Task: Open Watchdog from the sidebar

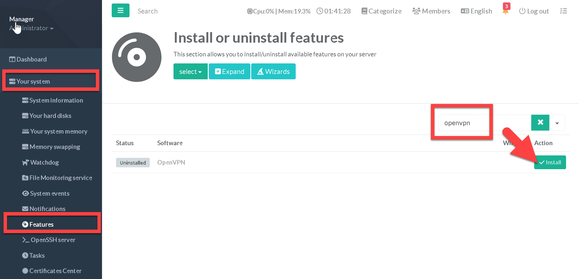Action: (x=44, y=162)
